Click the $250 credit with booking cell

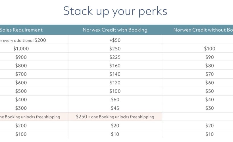click(115, 49)
